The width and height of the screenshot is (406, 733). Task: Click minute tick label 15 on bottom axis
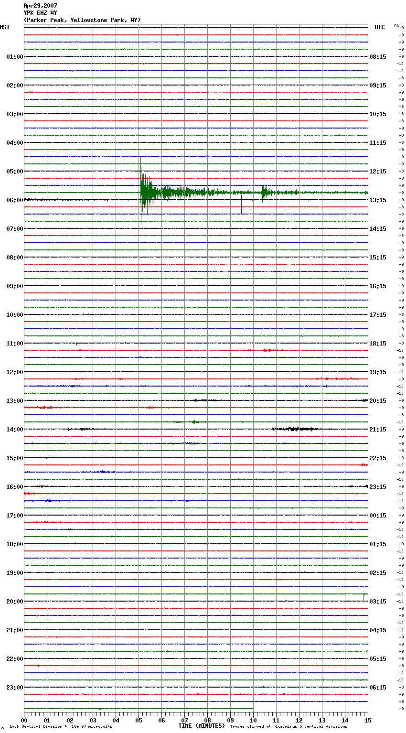(x=368, y=720)
